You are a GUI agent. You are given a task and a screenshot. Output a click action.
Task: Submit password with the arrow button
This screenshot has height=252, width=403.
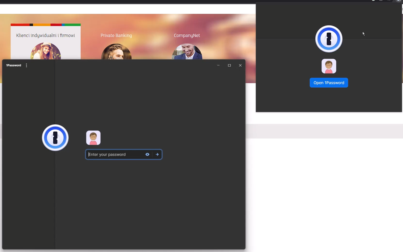pos(157,155)
